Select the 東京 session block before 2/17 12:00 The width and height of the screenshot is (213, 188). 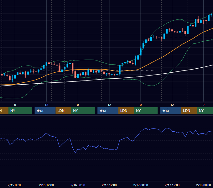pyautogui.click(x=171, y=111)
